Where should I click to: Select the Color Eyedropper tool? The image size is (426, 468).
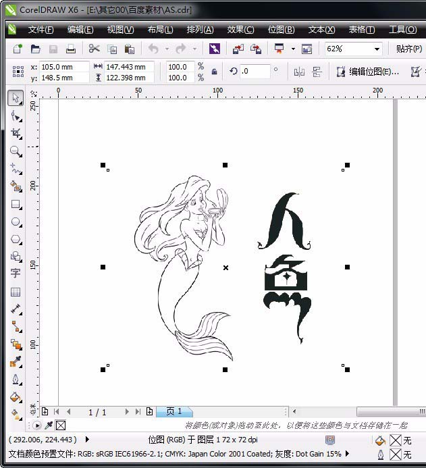[x=16, y=362]
